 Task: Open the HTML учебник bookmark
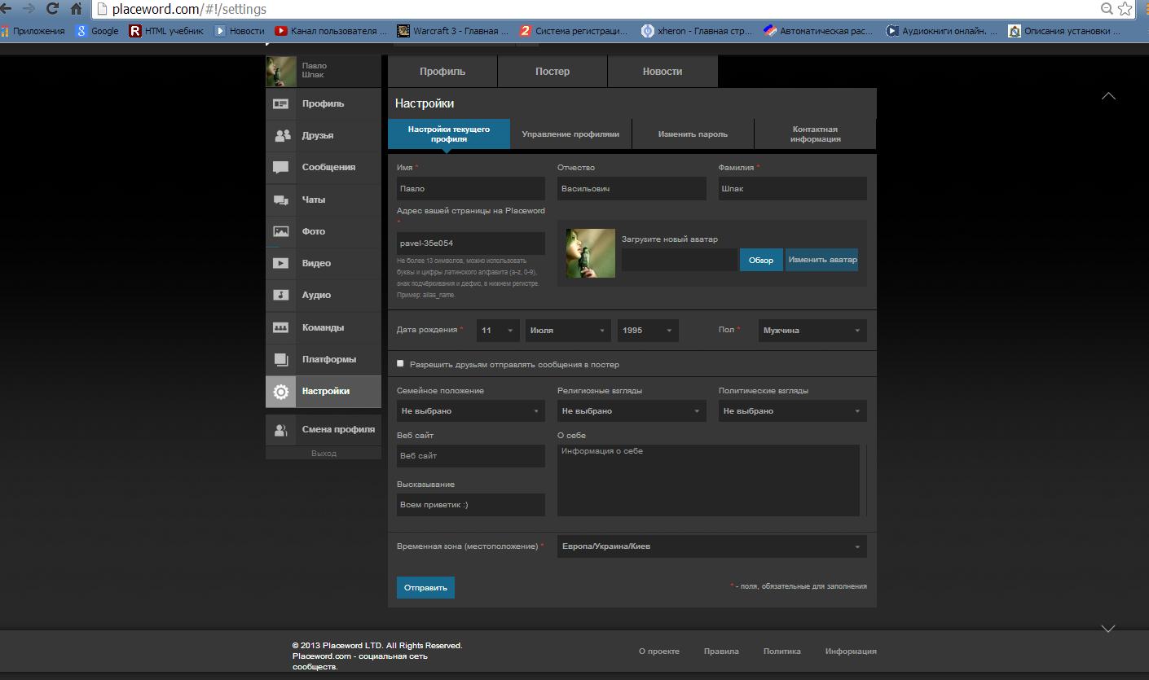167,31
